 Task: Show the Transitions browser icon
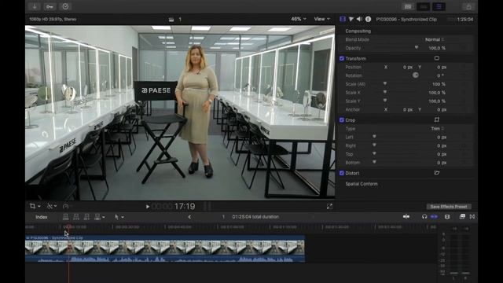click(x=472, y=217)
